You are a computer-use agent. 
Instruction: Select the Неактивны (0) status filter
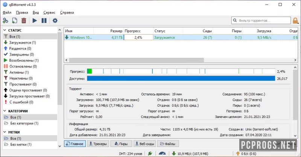point(21,78)
